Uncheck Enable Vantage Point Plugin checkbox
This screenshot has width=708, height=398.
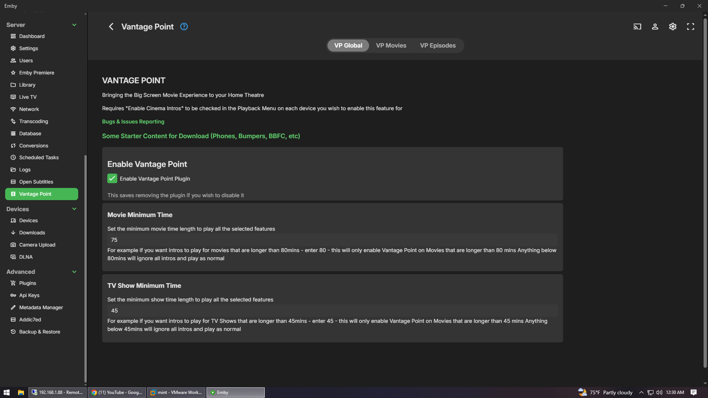(x=112, y=178)
